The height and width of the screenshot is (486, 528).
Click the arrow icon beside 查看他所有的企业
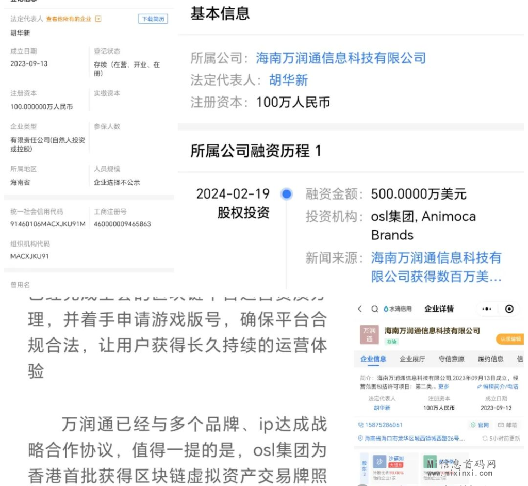(98, 19)
